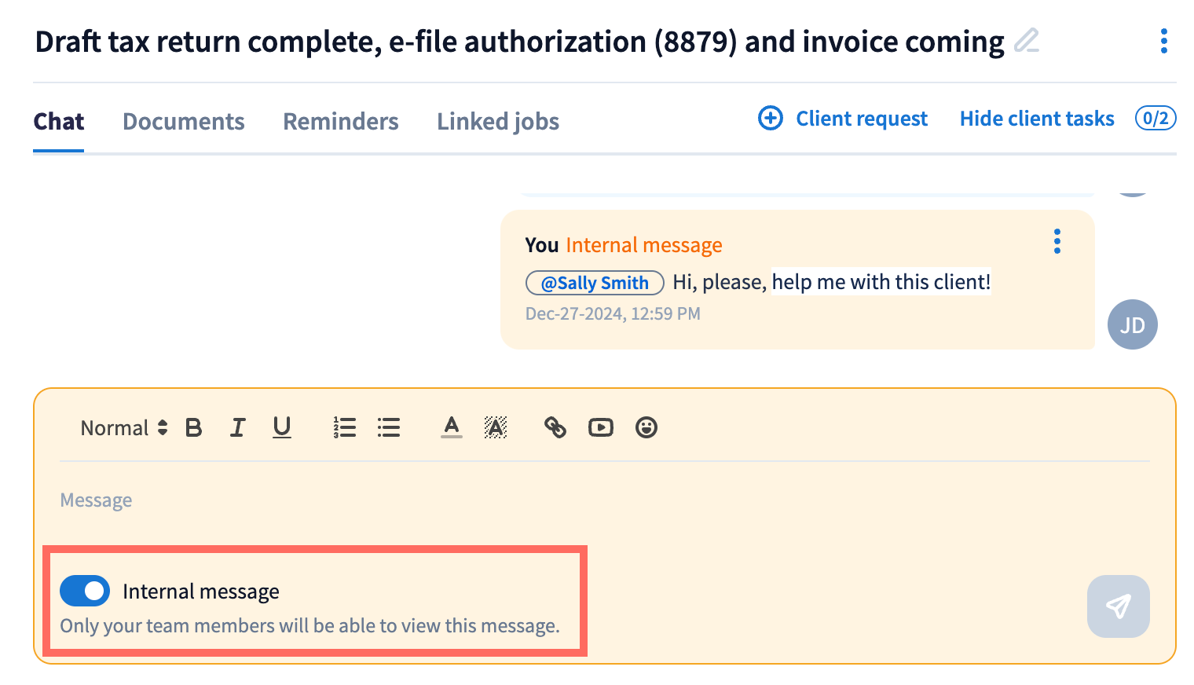This screenshot has height=685, width=1194.
Task: Click the 0/2 client tasks counter
Action: [x=1156, y=119]
